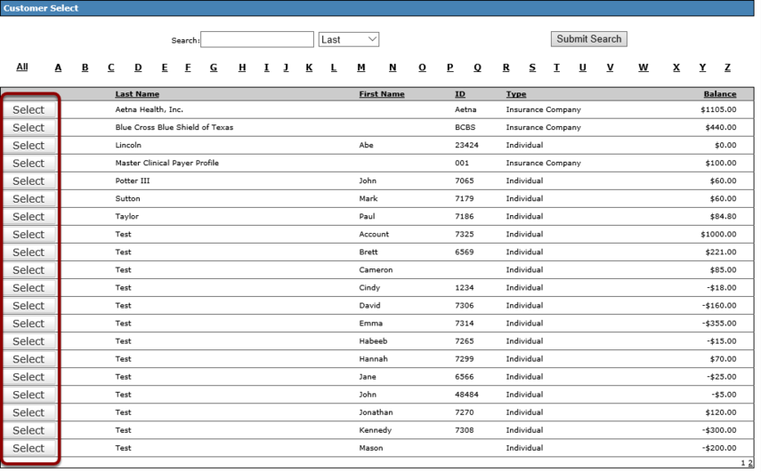Filter customers by letter T
761x472 pixels.
[556, 68]
